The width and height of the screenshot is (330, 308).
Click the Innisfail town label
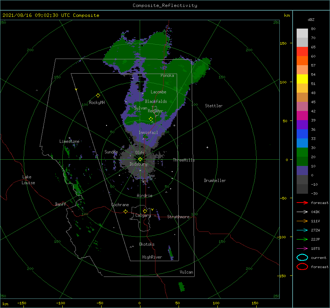point(148,133)
